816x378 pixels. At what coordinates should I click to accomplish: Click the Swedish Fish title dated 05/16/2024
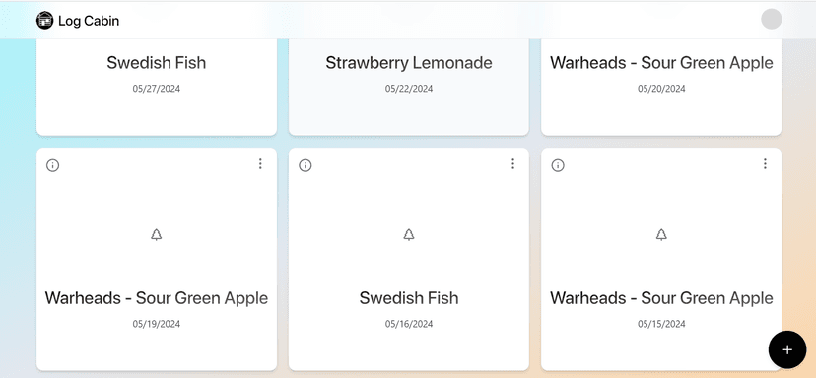[409, 298]
